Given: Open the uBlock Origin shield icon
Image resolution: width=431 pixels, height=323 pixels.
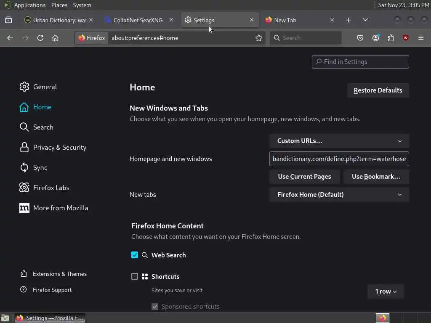Looking at the screenshot, I should pyautogui.click(x=405, y=38).
